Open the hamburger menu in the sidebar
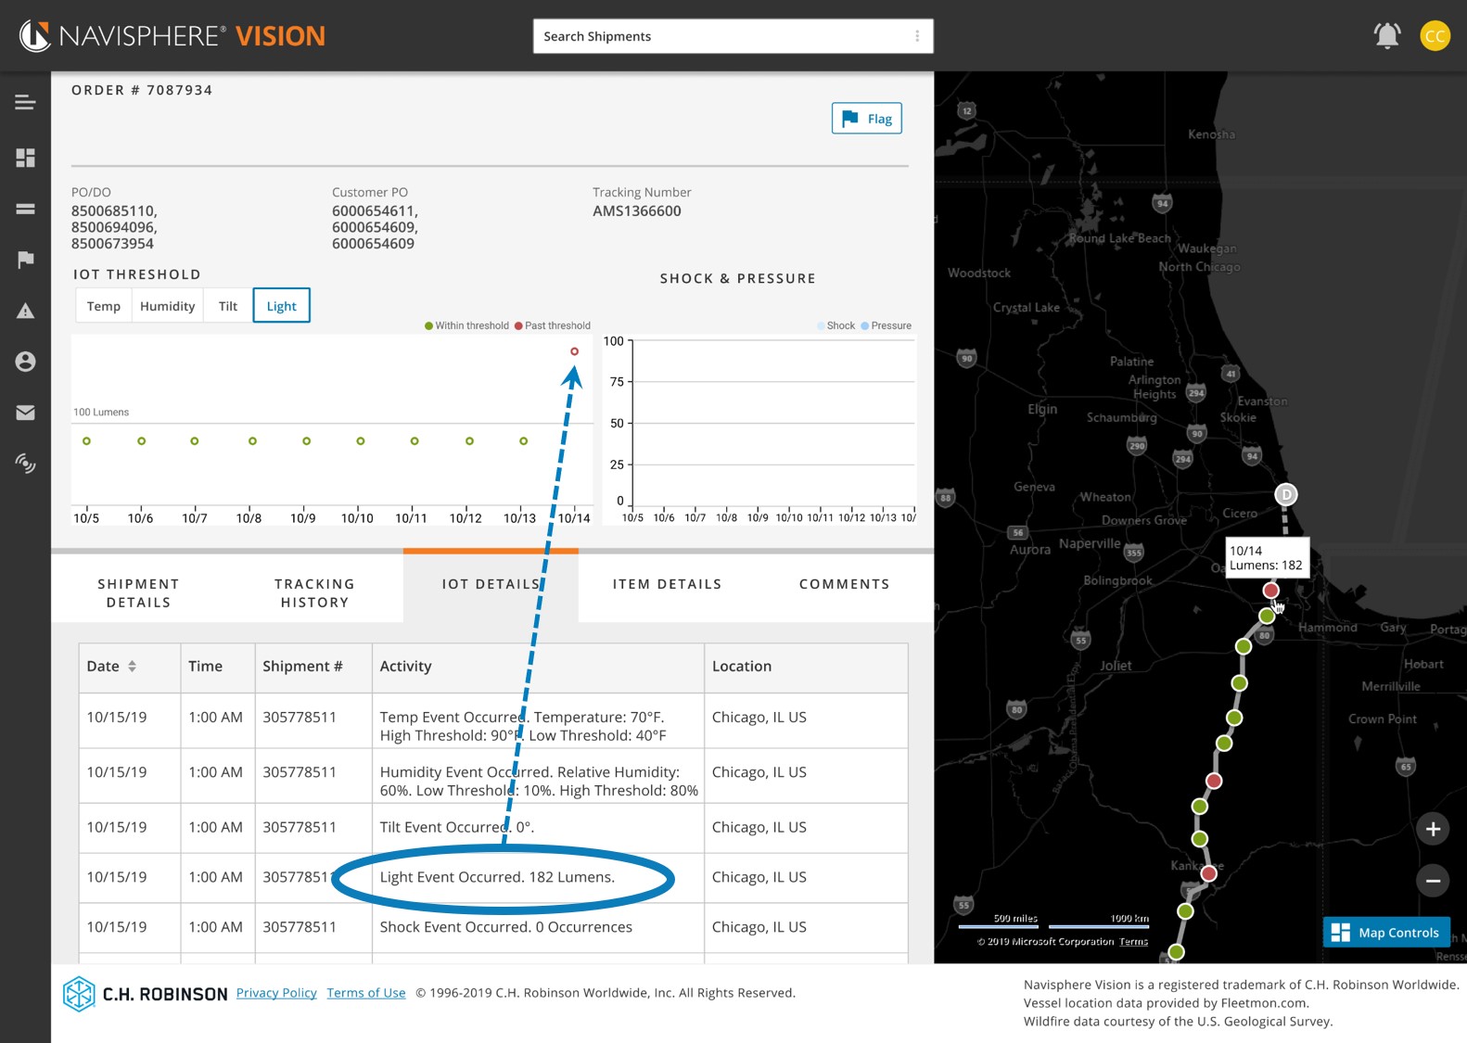 coord(25,102)
